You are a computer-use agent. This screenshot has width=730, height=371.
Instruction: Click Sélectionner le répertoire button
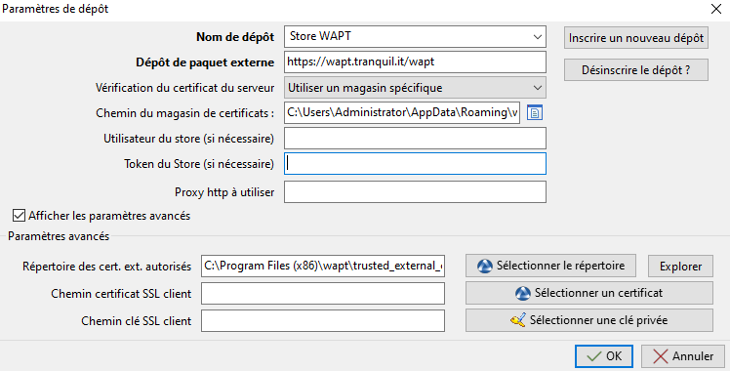pyautogui.click(x=550, y=266)
